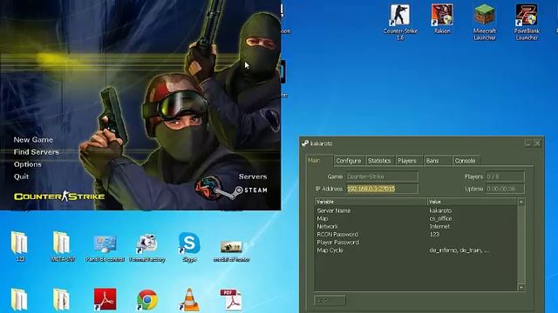This screenshot has height=313, width=558.
Task: Open the Statistics tab
Action: (x=379, y=161)
